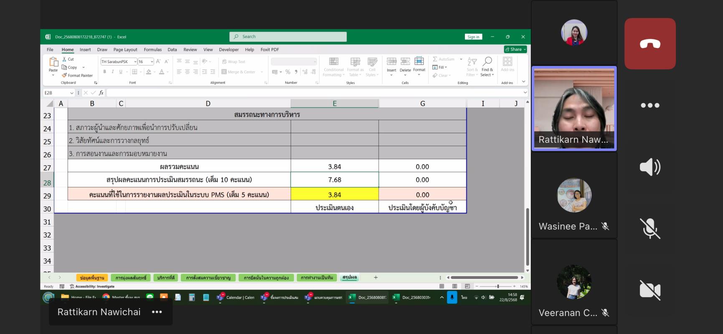This screenshot has height=334, width=723.
Task: Expand the Name Box dropdown arrow
Action: (72, 93)
